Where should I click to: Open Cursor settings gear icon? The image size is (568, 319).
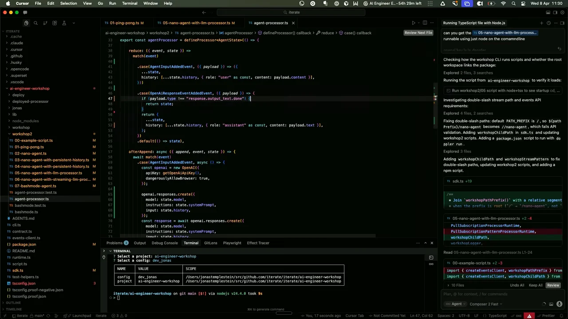(562, 12)
